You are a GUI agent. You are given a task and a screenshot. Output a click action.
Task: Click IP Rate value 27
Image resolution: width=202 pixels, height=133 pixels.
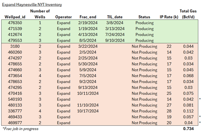click(x=169, y=105)
